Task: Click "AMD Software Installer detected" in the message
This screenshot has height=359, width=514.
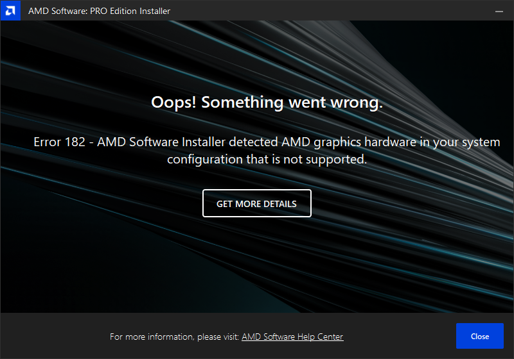Action: point(188,142)
